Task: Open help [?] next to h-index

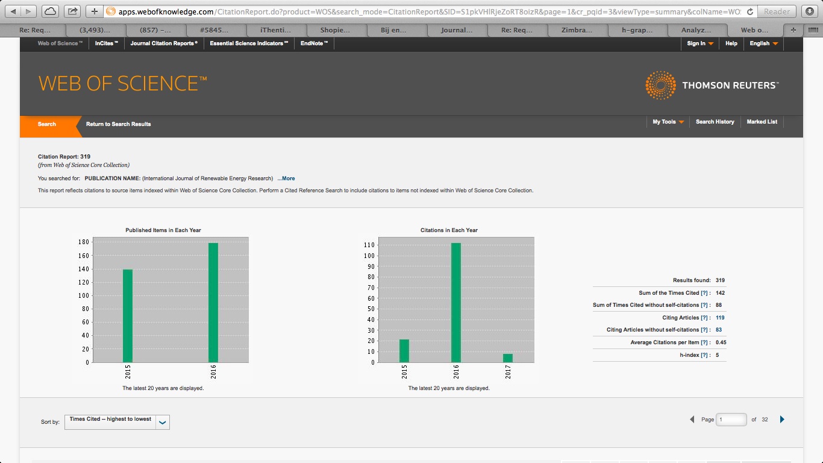Action: click(x=704, y=355)
